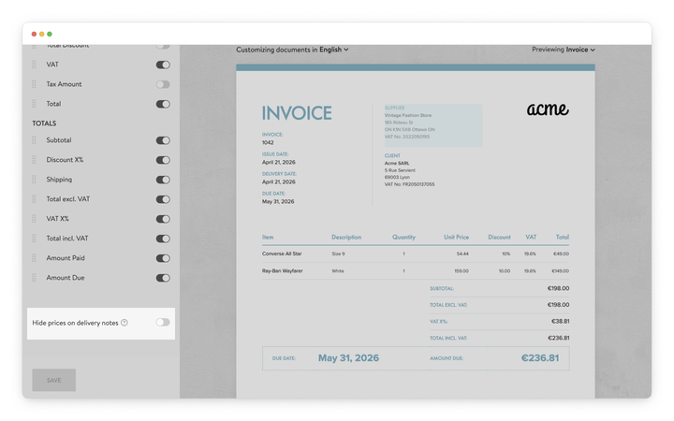Disable the Amount Paid switch
The image size is (674, 421).
click(x=163, y=258)
